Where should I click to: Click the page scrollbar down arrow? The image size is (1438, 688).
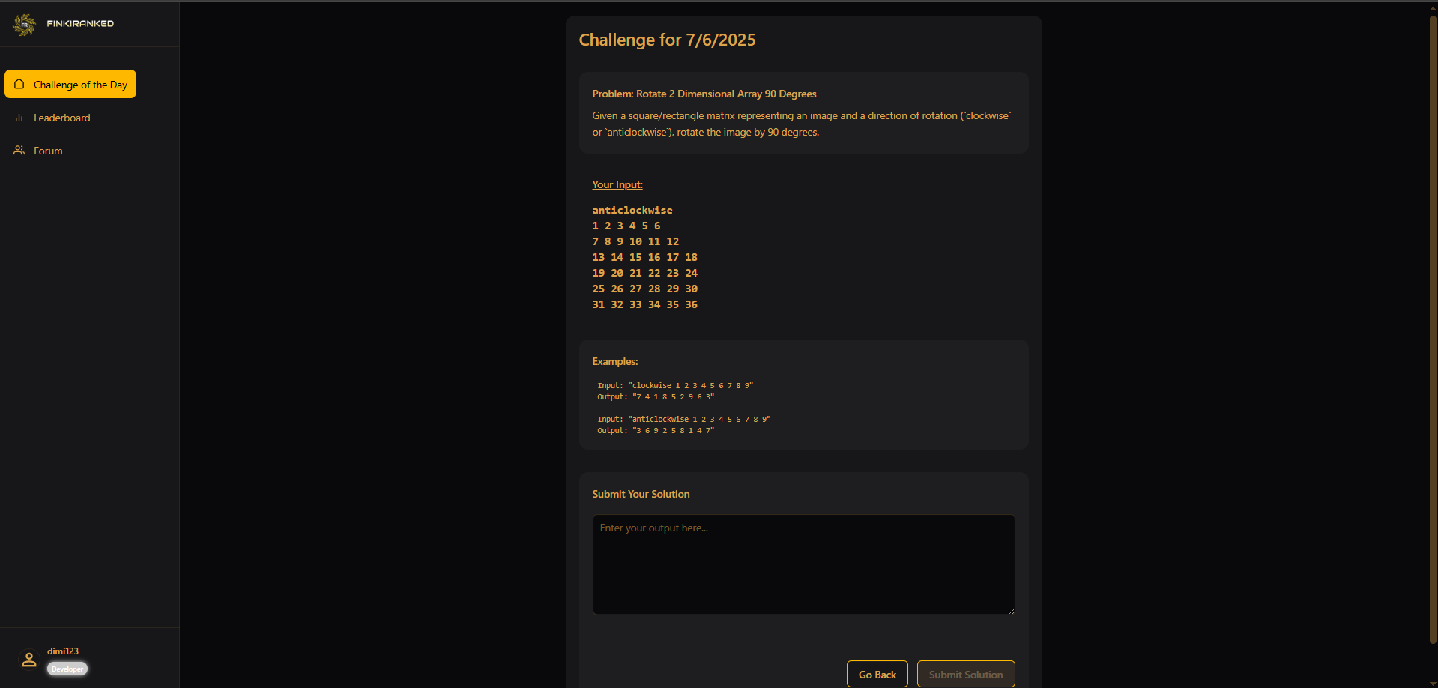point(1433,683)
